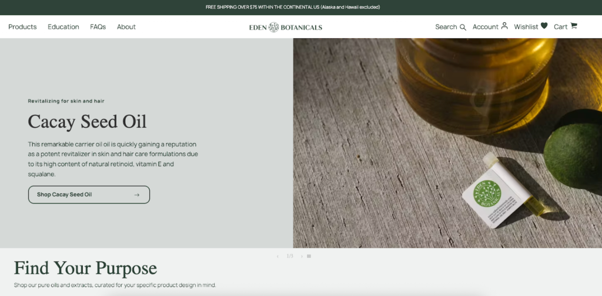Click the Cacay Seed Oil heading
This screenshot has width=602, height=296.
87,121
